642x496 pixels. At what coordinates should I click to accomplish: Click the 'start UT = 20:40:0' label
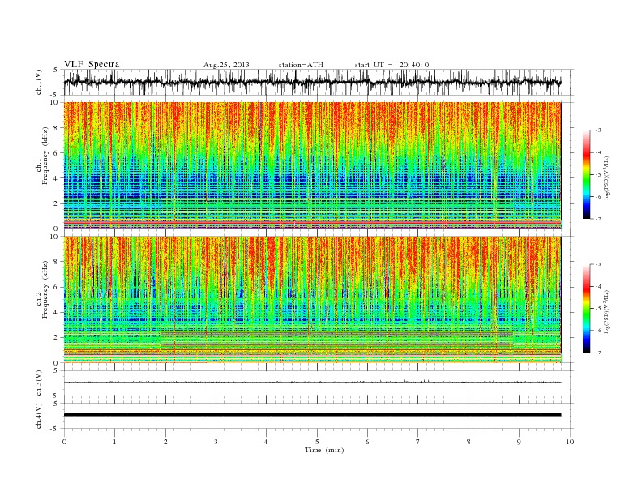(x=392, y=65)
